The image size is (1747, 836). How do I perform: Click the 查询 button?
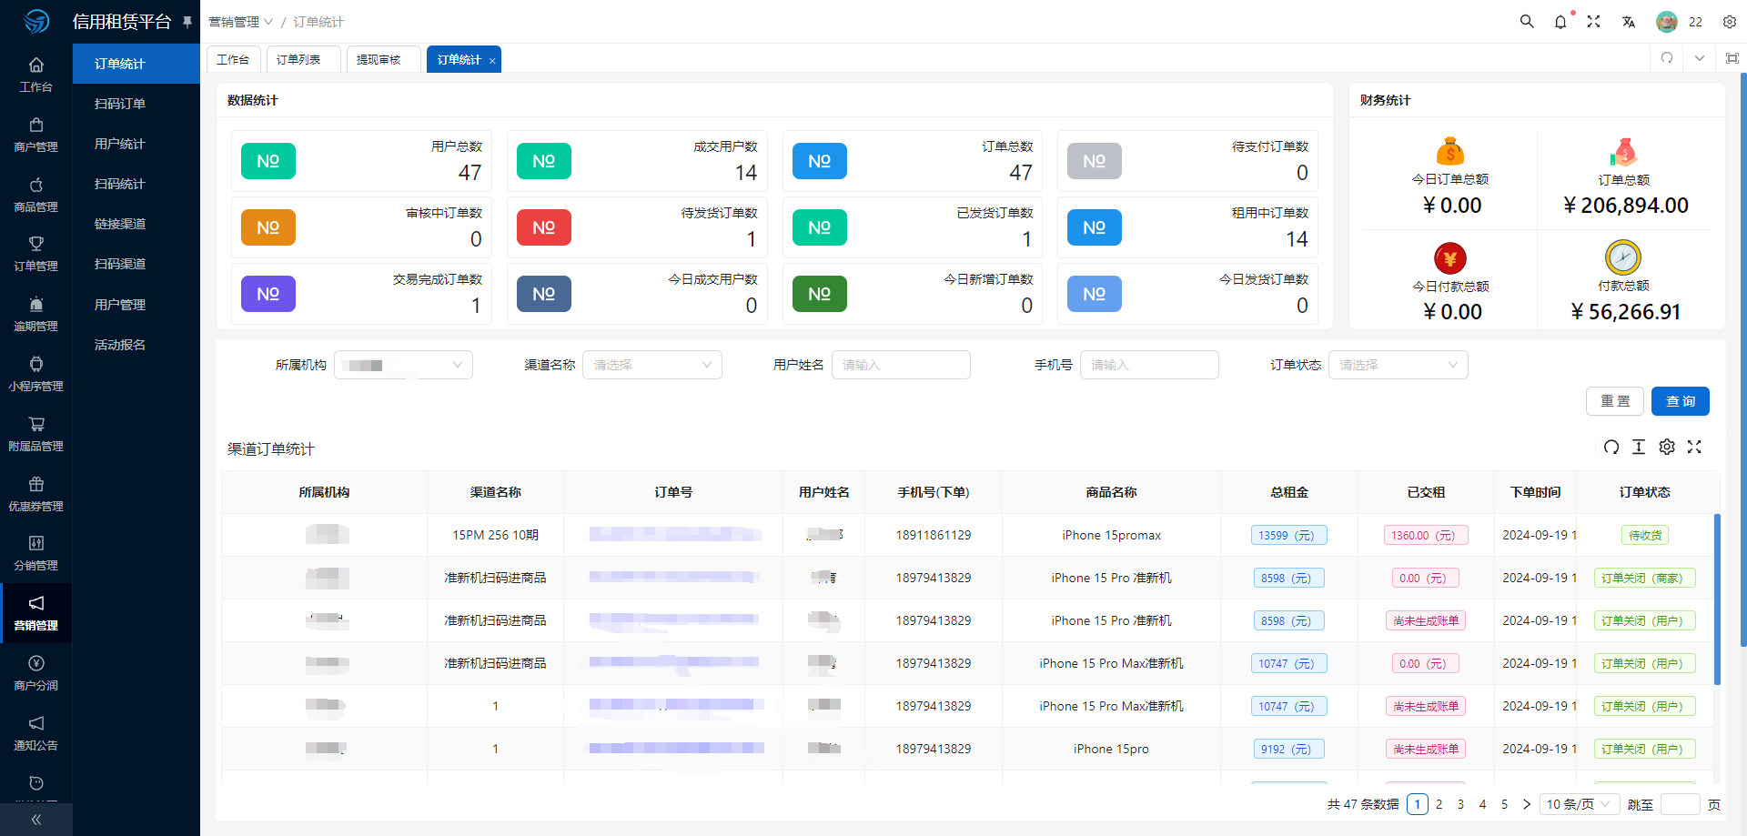coord(1681,401)
